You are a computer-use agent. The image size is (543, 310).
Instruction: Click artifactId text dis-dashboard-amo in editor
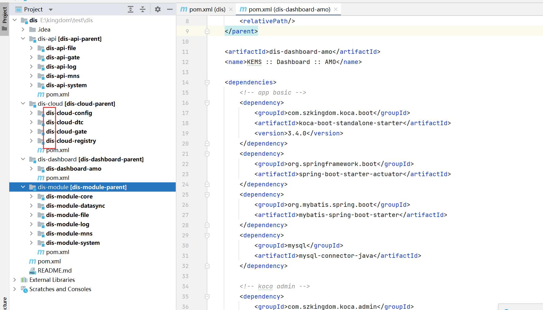tap(301, 52)
